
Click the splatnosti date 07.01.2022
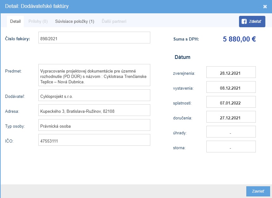pos(231,102)
